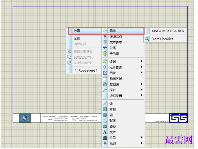Expand the marker (标记) submenu arrow
The height and width of the screenshot is (149, 198).
(x=142, y=143)
